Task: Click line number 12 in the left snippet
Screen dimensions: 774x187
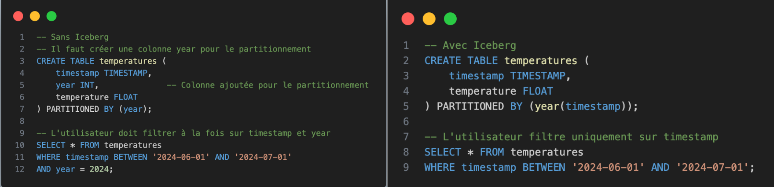Action: 20,169
